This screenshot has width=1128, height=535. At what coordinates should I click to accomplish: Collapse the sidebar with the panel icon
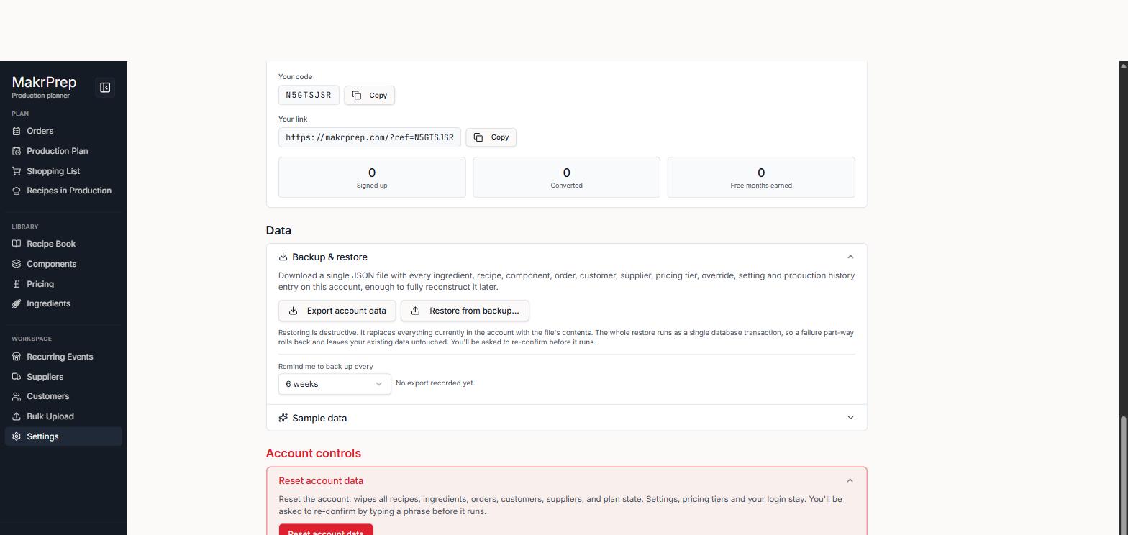(105, 88)
